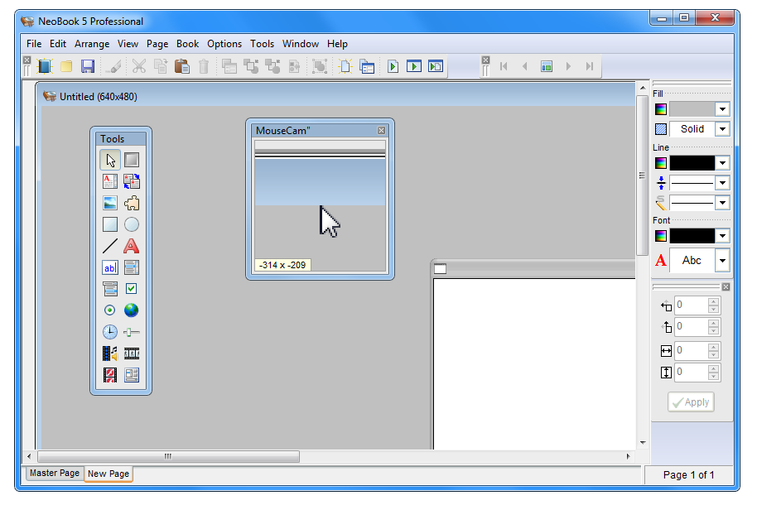Select the check box tool in Tools
Screen dimensions: 757x505
(132, 289)
